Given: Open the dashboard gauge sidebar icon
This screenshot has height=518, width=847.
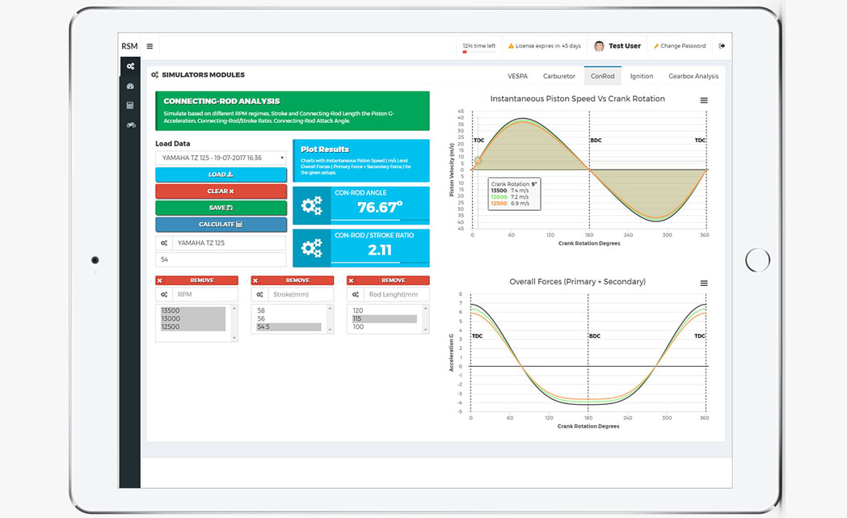Looking at the screenshot, I should 130,86.
